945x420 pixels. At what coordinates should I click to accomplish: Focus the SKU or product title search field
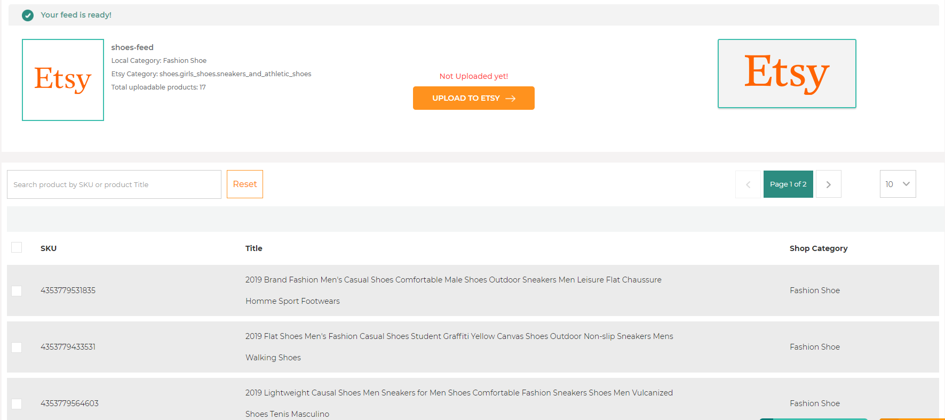pos(114,184)
